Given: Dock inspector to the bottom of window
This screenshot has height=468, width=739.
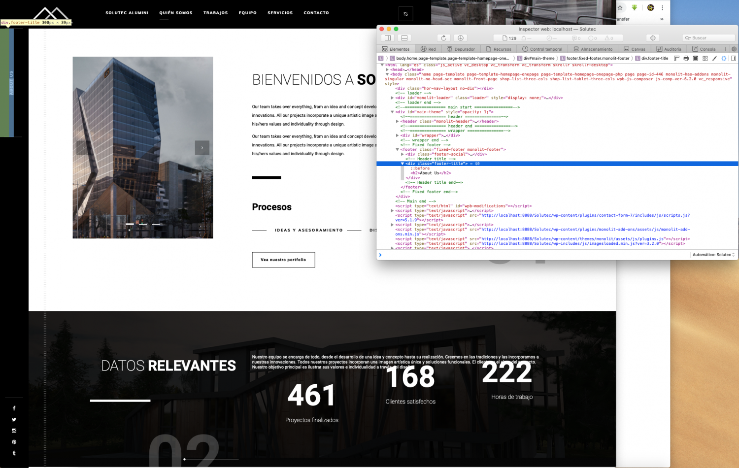Looking at the screenshot, I should (404, 38).
